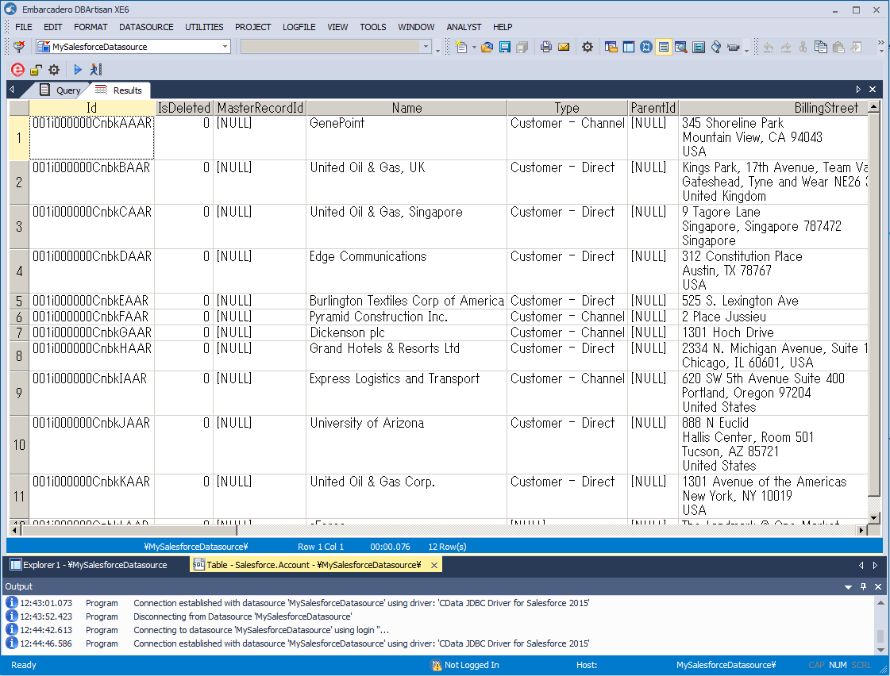Image resolution: width=890 pixels, height=676 pixels.
Task: Open the UTILITIES menu
Action: (x=204, y=27)
